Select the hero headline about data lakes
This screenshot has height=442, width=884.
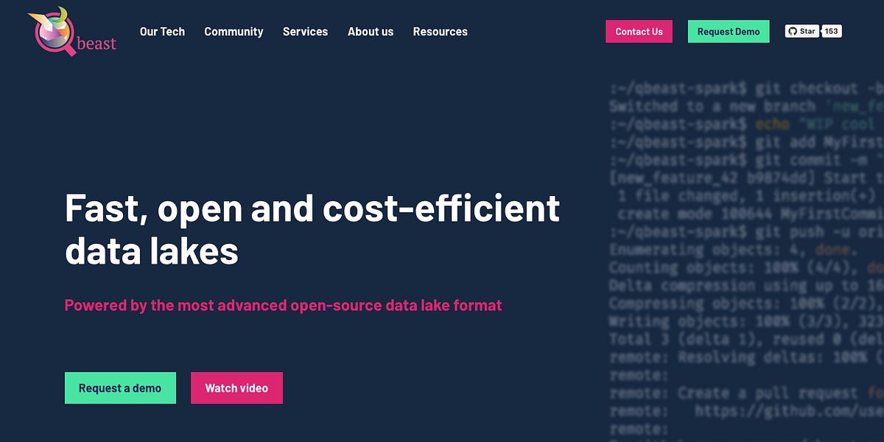312,228
